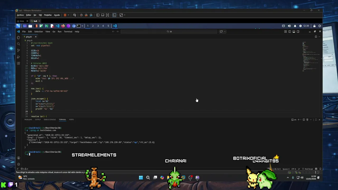Open the Search view in VS Code activity bar
Image resolution: width=338 pixels, height=190 pixels.
point(18,44)
